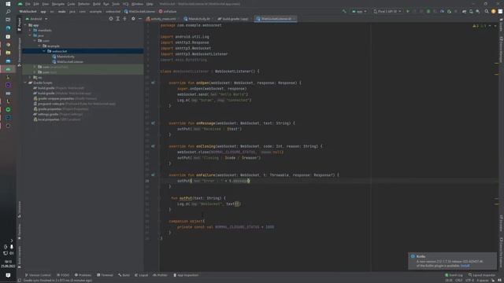The height and width of the screenshot is (283, 504).
Task: Click Install link in Kotlin plugin notification
Action: coord(465,266)
